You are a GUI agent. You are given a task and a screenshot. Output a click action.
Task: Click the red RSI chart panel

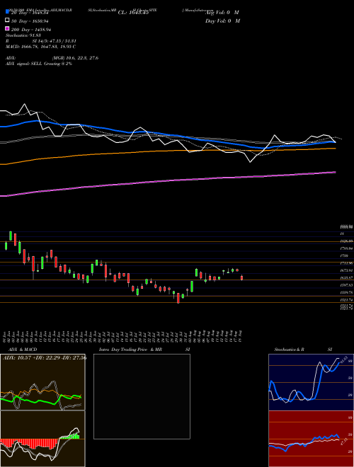pyautogui.click(x=311, y=439)
